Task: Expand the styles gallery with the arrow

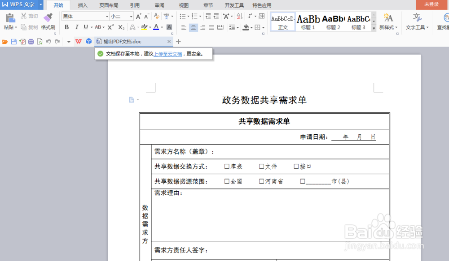Action: click(x=374, y=27)
